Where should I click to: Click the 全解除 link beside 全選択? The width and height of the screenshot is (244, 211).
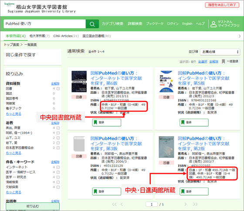[x=214, y=62]
